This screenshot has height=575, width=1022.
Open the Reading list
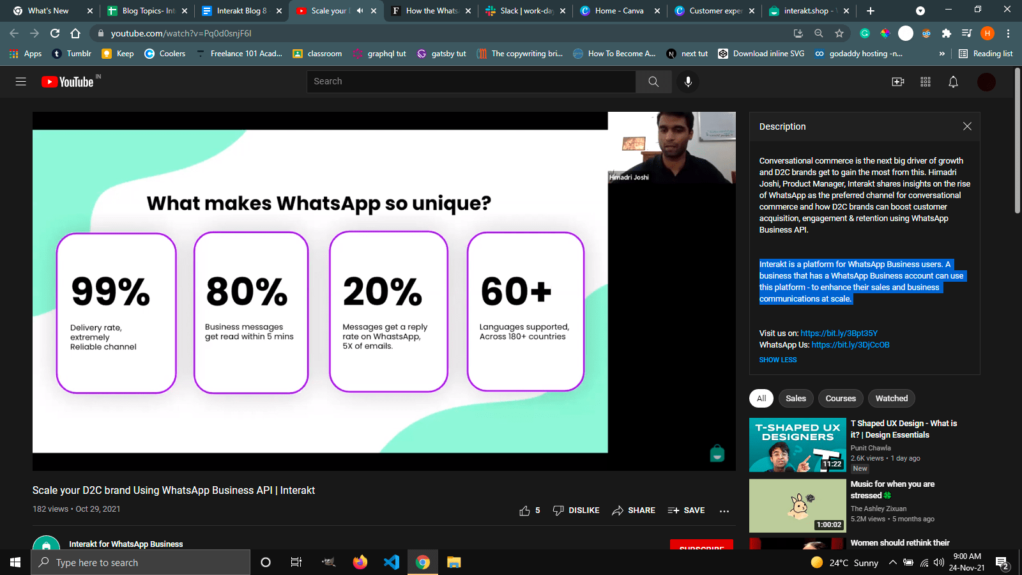tap(986, 54)
